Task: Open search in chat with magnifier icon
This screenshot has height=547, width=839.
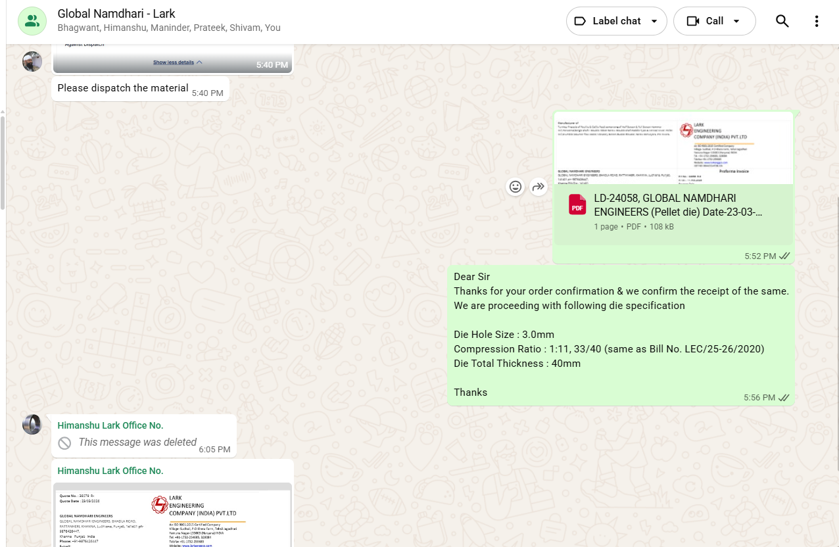Action: pos(782,21)
